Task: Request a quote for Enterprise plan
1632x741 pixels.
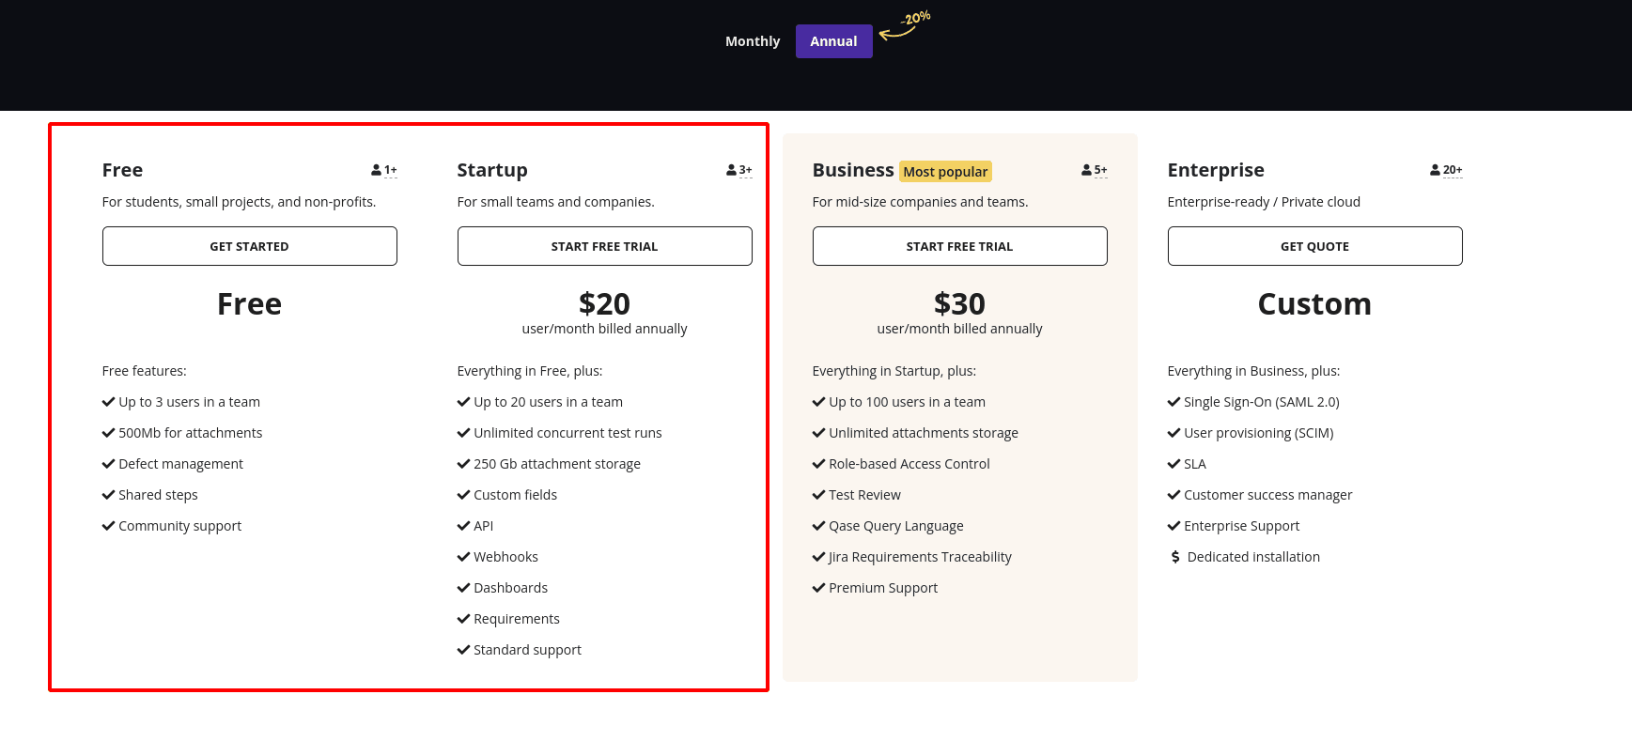Action: click(1314, 246)
